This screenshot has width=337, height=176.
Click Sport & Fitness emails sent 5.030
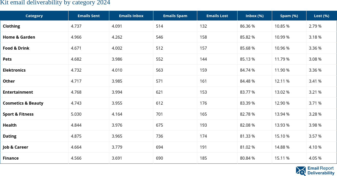tap(76, 114)
